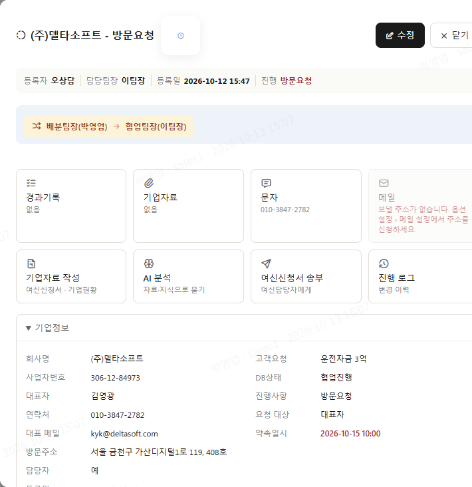Open the 경과기록 card
The image size is (472, 487).
click(71, 206)
